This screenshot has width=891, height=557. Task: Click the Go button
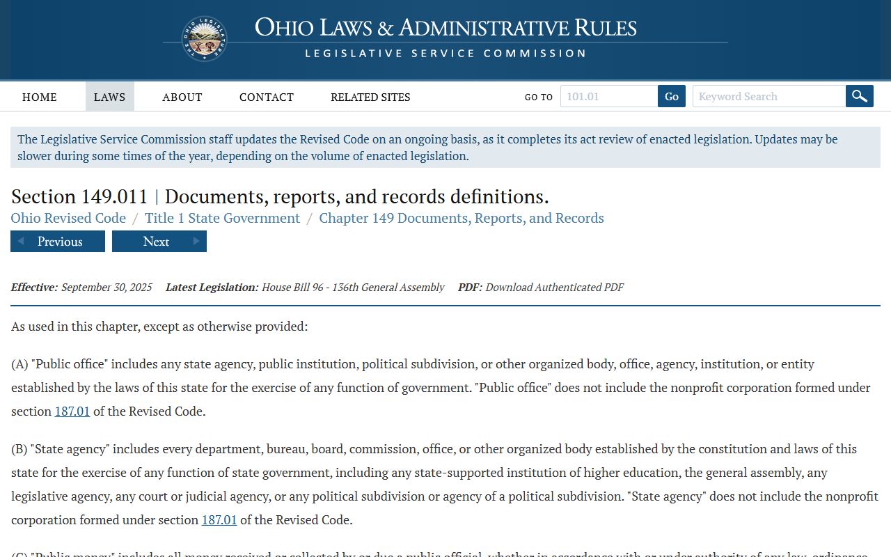coord(672,96)
